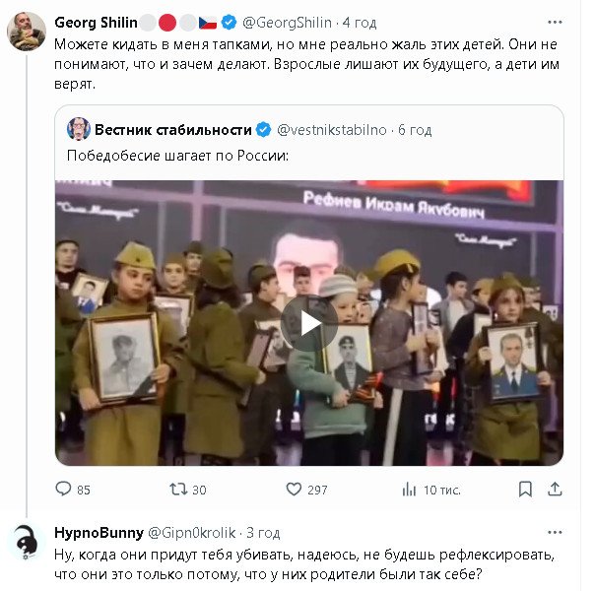Open HypnoBunny's profile avatar
595x591 pixels.
pyautogui.click(x=26, y=543)
